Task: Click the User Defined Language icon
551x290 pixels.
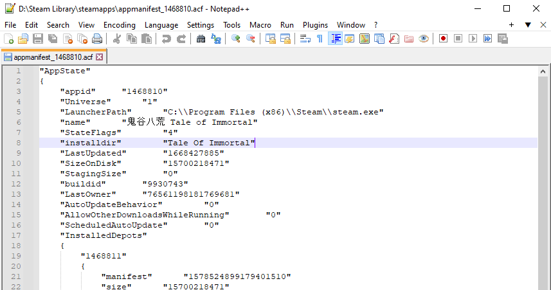Action: tap(349, 39)
